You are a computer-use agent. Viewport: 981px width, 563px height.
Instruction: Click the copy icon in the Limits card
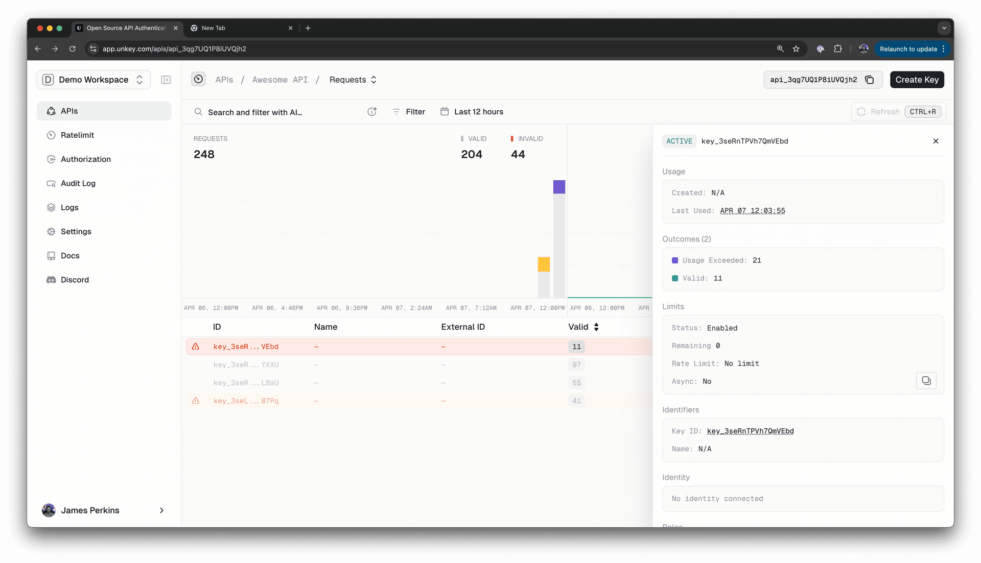coord(926,380)
